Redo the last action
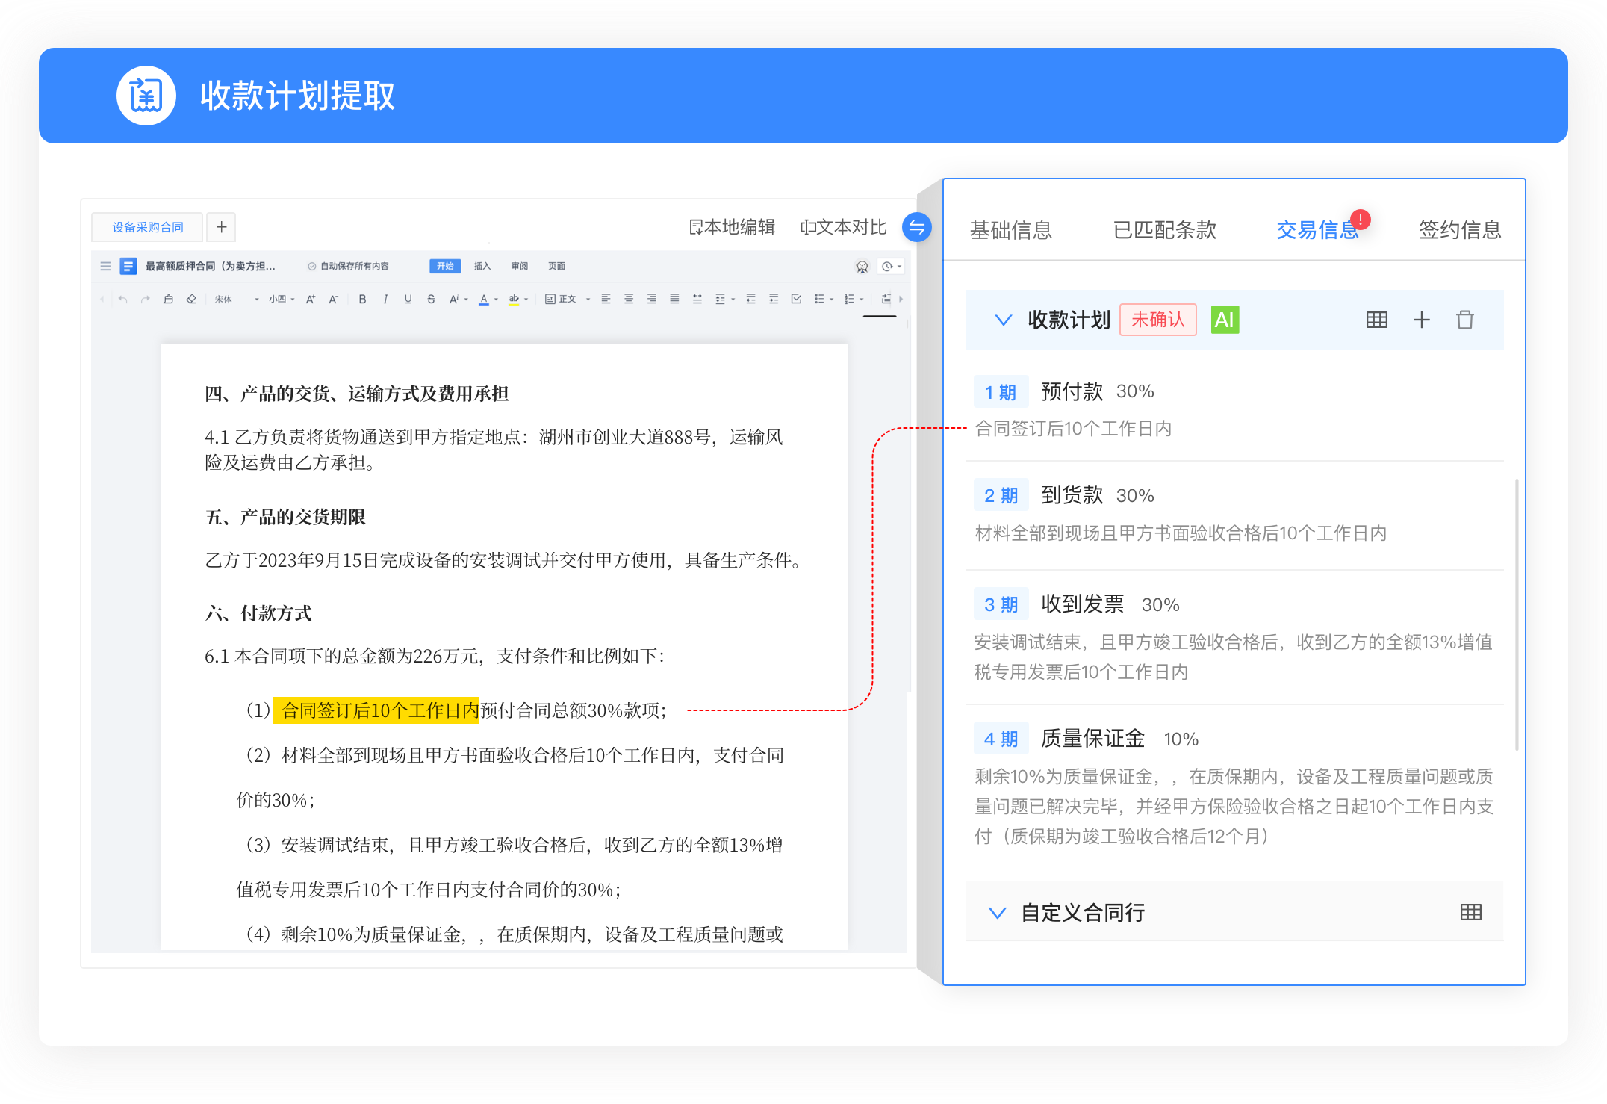Viewport: 1607px width, 1104px height. point(146,299)
